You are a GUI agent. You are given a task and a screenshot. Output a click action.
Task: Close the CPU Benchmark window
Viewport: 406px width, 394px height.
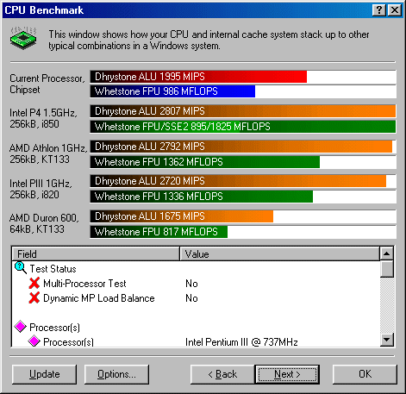(x=395, y=10)
